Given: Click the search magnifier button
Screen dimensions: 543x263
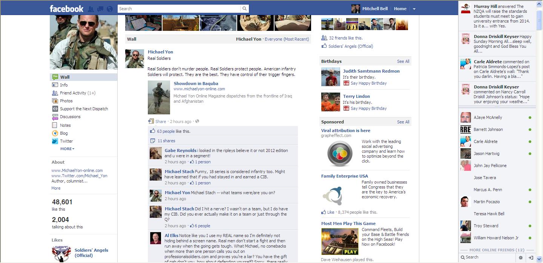Looking at the screenshot, I should pyautogui.click(x=245, y=9).
